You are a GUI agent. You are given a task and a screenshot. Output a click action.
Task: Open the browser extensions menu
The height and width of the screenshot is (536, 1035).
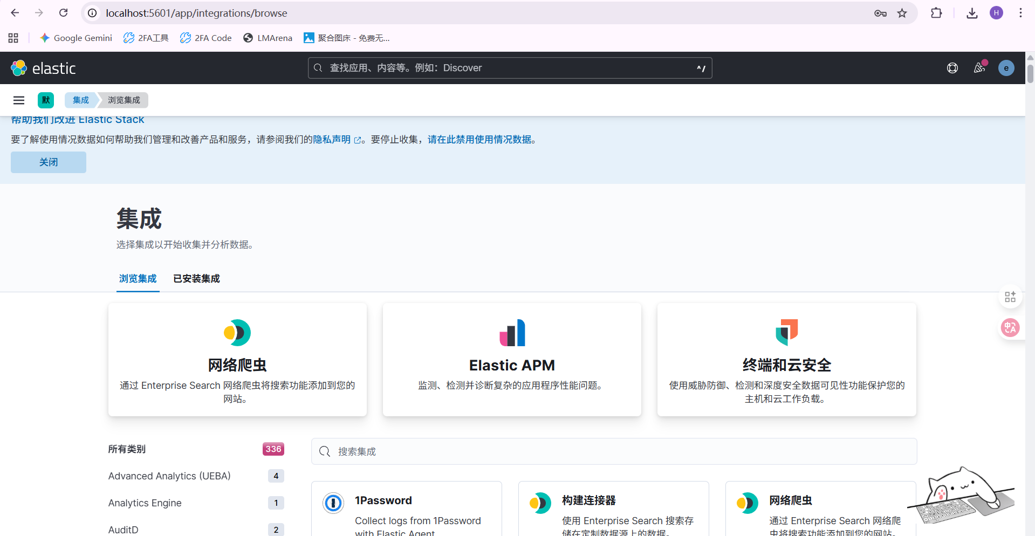pyautogui.click(x=936, y=13)
